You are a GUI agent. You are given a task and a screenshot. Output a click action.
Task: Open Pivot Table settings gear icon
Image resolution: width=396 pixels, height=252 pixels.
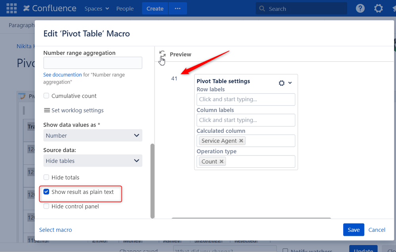(281, 83)
